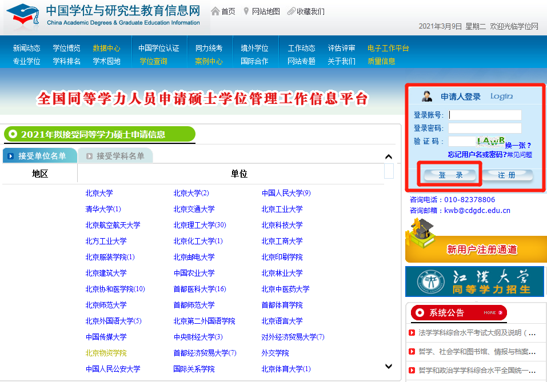547x382 pixels.
Task: Open the 中央财经大学(3) link
Action: tap(198, 337)
